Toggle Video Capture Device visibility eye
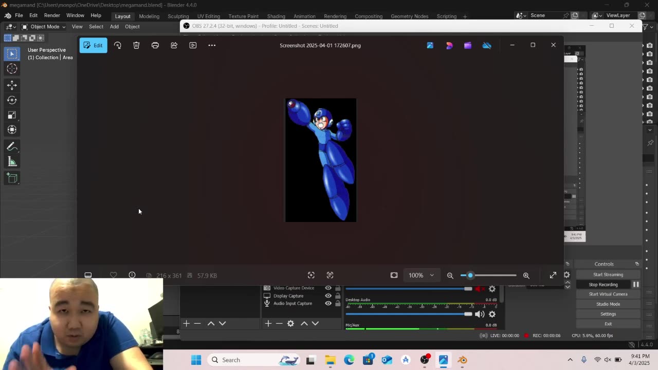Screen dimensions: 658x370 coord(328,288)
